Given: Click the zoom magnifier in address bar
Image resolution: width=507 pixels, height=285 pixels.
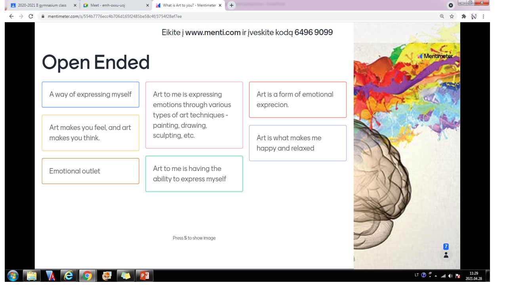Looking at the screenshot, I should coord(442,17).
